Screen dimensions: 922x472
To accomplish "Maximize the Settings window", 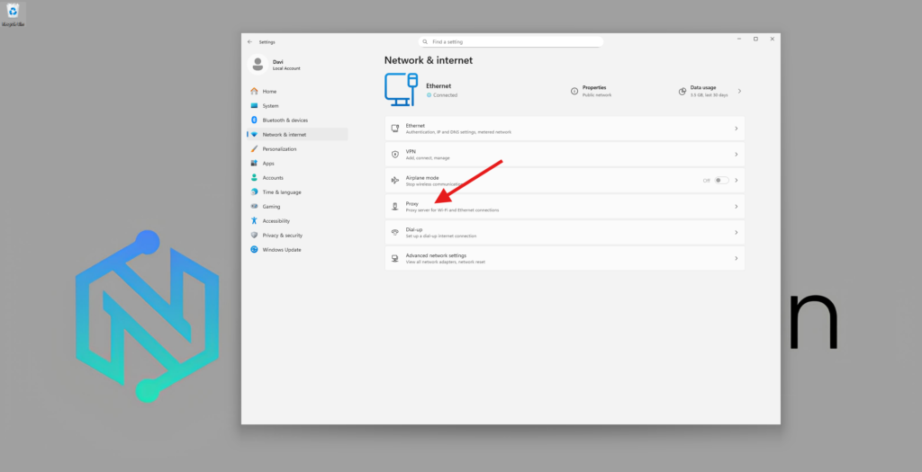I will (x=755, y=40).
